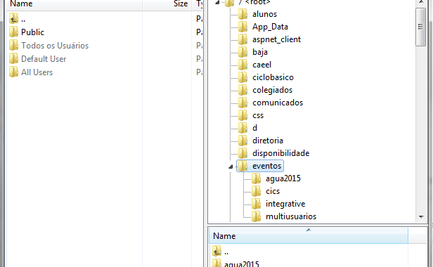433x267 pixels.
Task: Click the 'Default User' name text
Action: [x=44, y=59]
